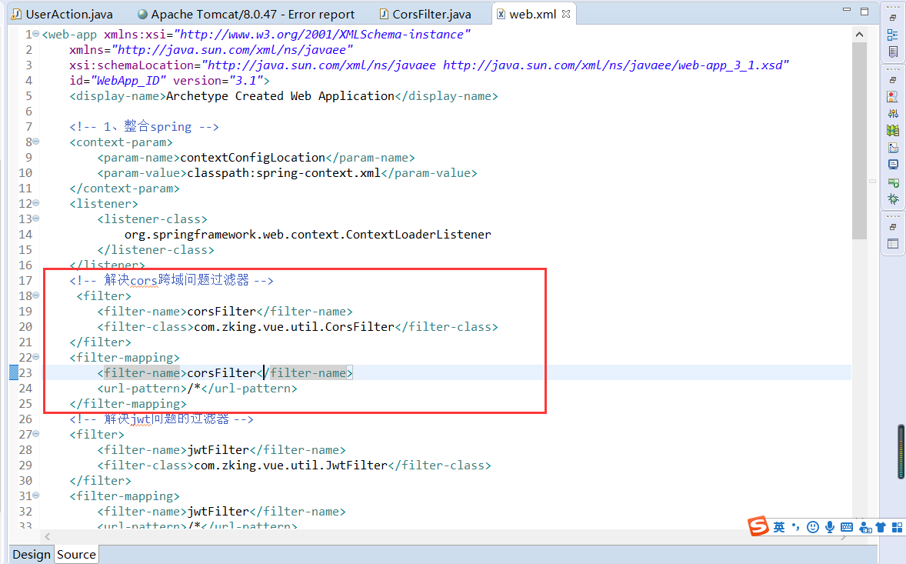Open the Servers view icon with green arrow
The image size is (906, 564).
[893, 182]
